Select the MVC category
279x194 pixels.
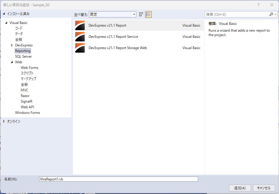pos(25,90)
